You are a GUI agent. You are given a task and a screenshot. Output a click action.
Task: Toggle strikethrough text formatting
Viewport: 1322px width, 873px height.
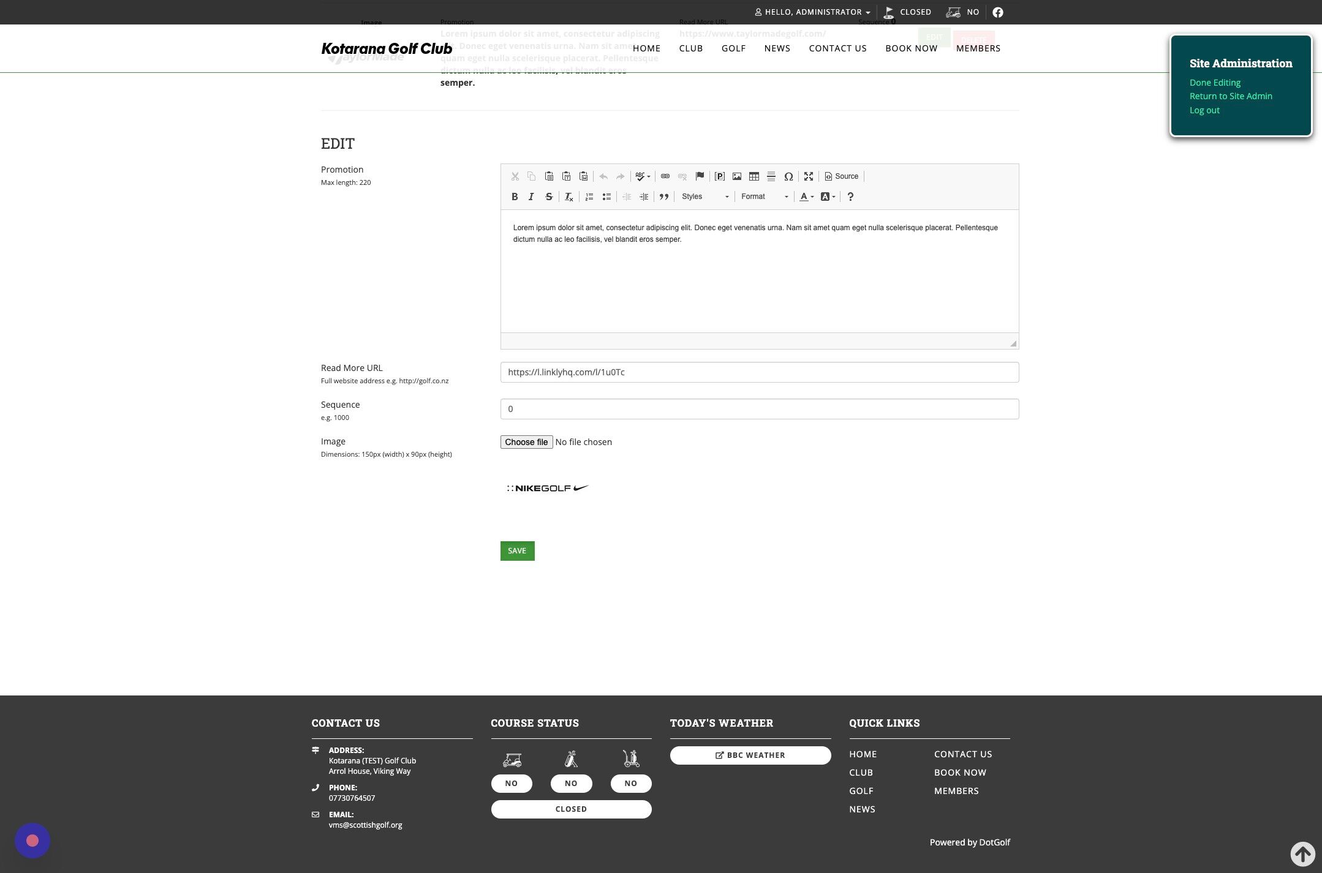tap(549, 197)
